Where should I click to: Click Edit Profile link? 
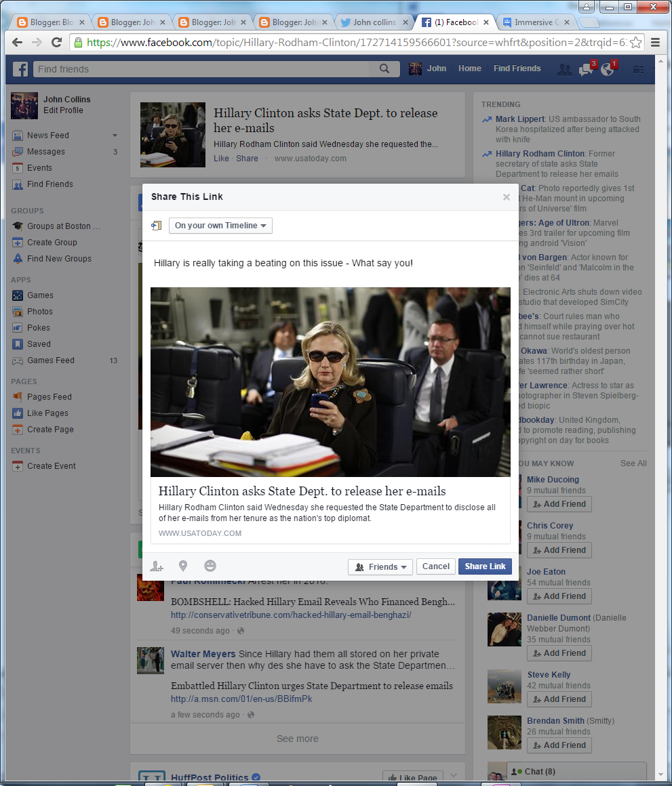point(63,110)
